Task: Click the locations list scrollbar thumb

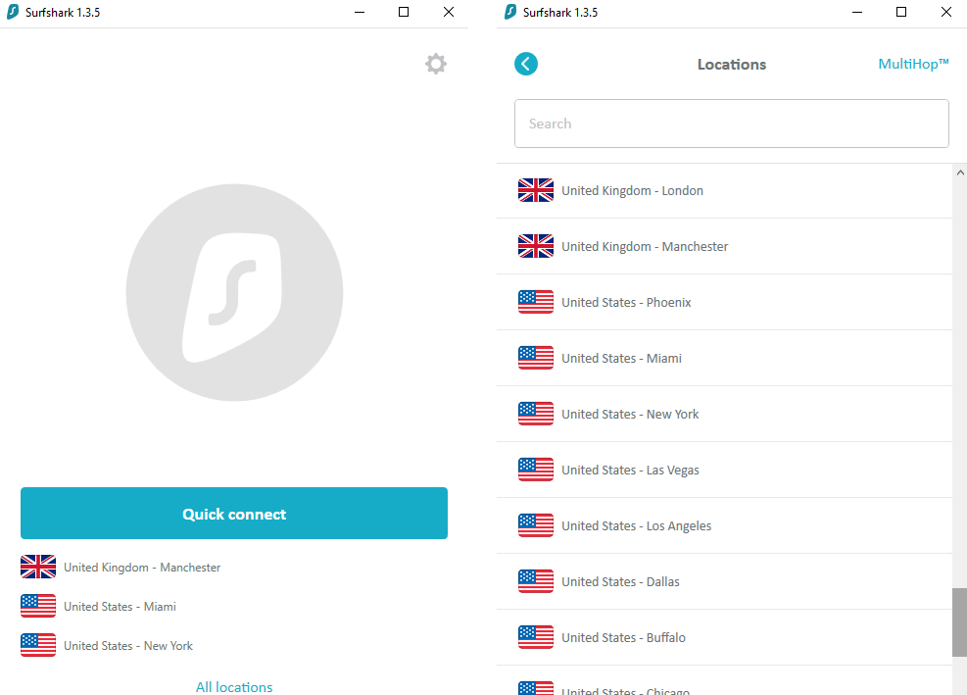Action: pyautogui.click(x=959, y=622)
